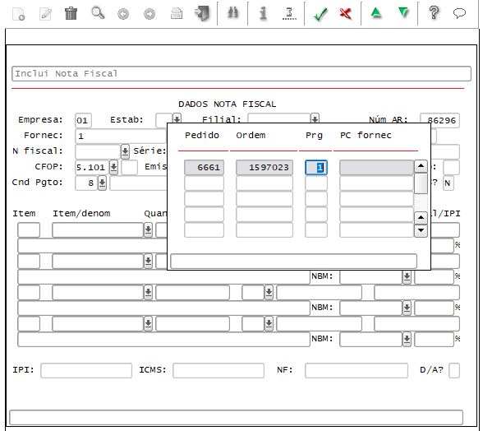Image resolution: width=483 pixels, height=431 pixels.
Task: Click the first Item number field
Action: coord(29,230)
